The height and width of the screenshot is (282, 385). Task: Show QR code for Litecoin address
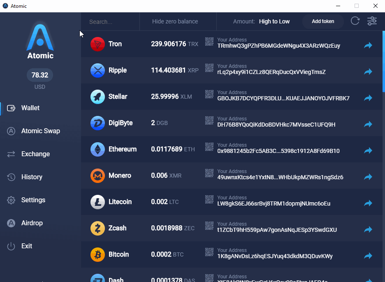point(209,199)
